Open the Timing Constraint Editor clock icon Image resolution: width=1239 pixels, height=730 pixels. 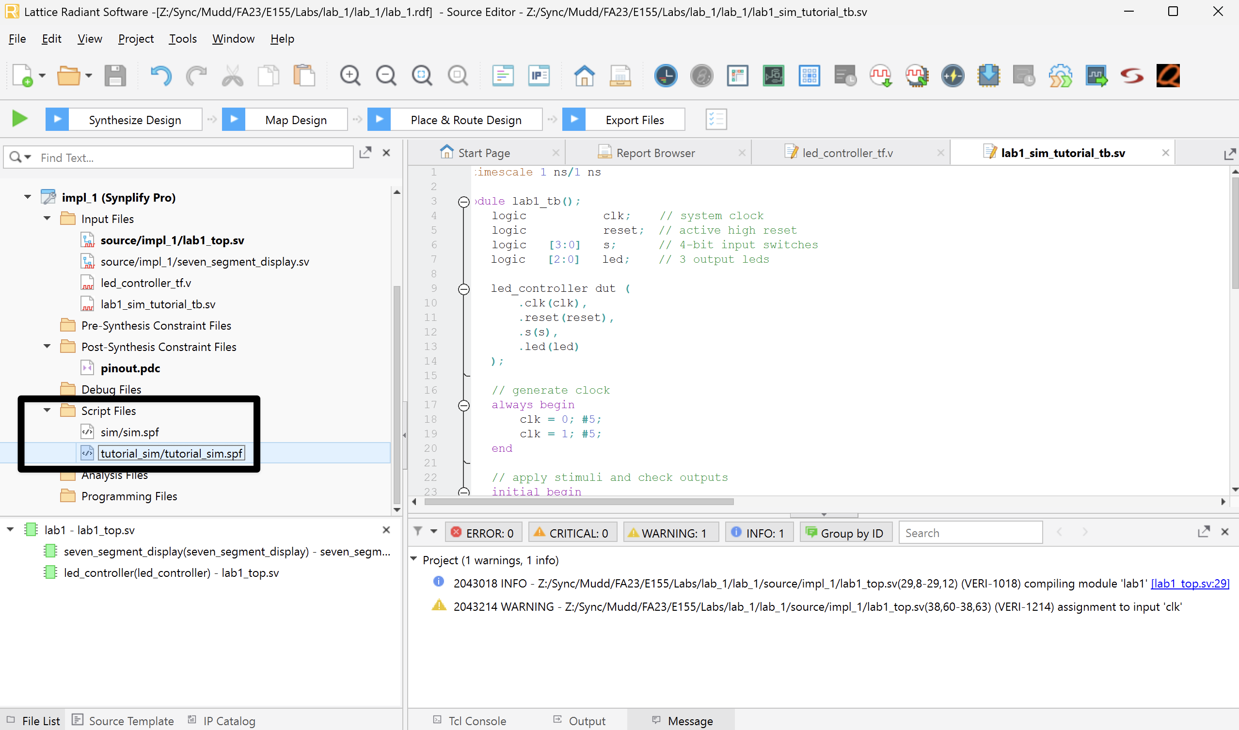[666, 76]
